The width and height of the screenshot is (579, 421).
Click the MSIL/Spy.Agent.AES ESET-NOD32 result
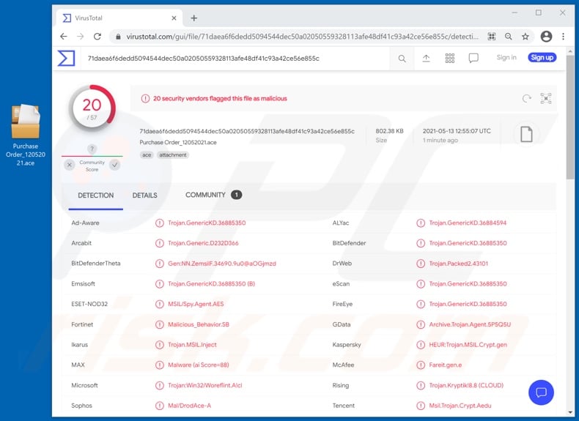(196, 304)
